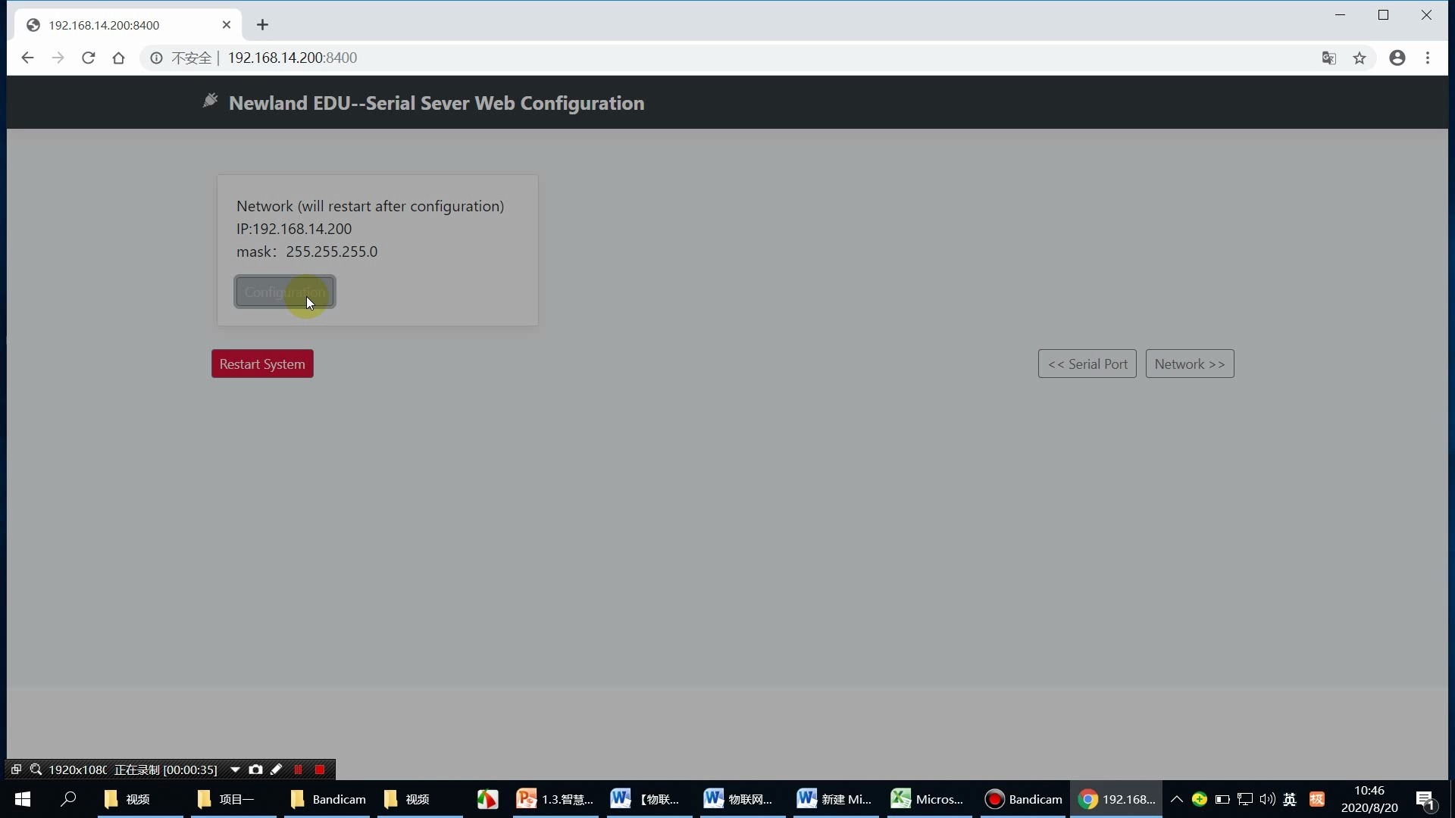
Task: Open network settings tray icon
Action: point(1245,799)
